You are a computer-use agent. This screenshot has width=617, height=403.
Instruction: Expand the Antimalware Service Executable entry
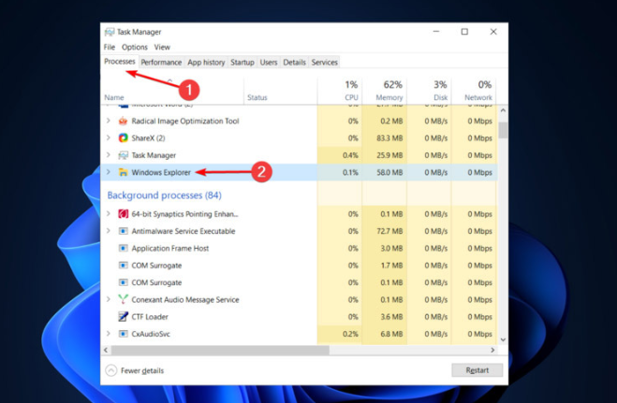[109, 231]
